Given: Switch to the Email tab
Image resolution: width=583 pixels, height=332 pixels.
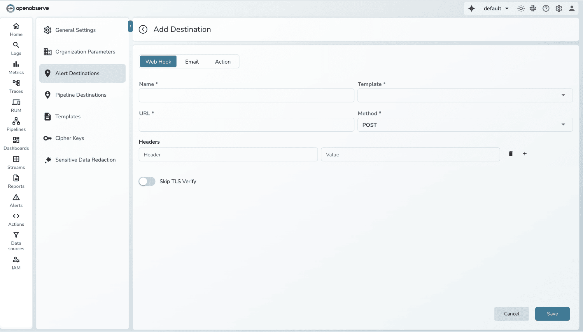Looking at the screenshot, I should pyautogui.click(x=192, y=61).
